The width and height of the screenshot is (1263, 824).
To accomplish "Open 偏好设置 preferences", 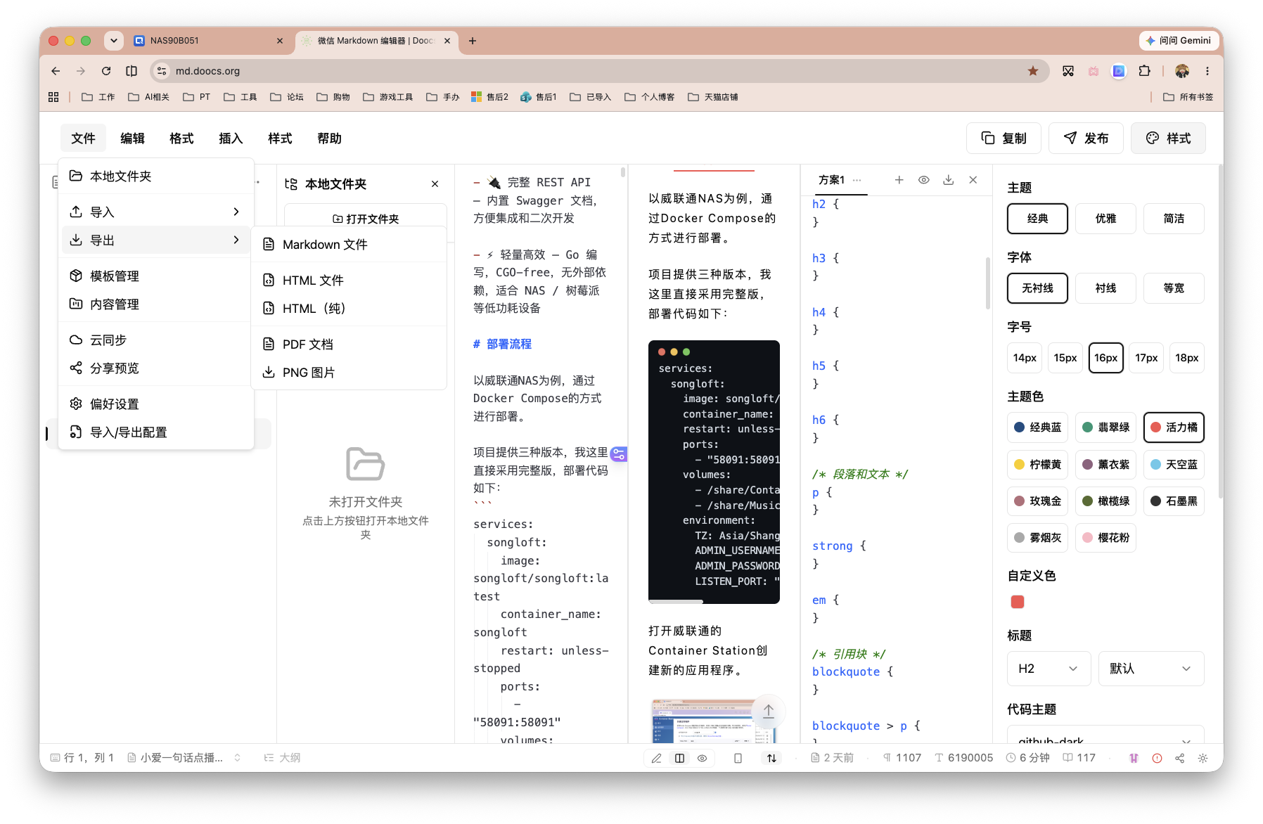I will pos(156,404).
